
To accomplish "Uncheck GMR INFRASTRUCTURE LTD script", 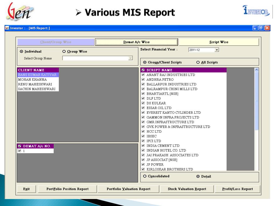I will [143, 122].
